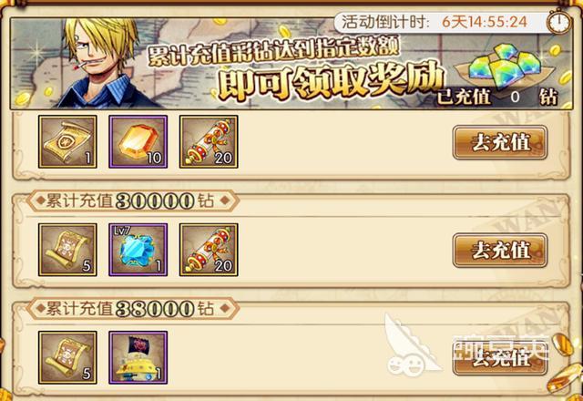
Task: Click 去充值 button in the top reward row
Action: coord(500,142)
